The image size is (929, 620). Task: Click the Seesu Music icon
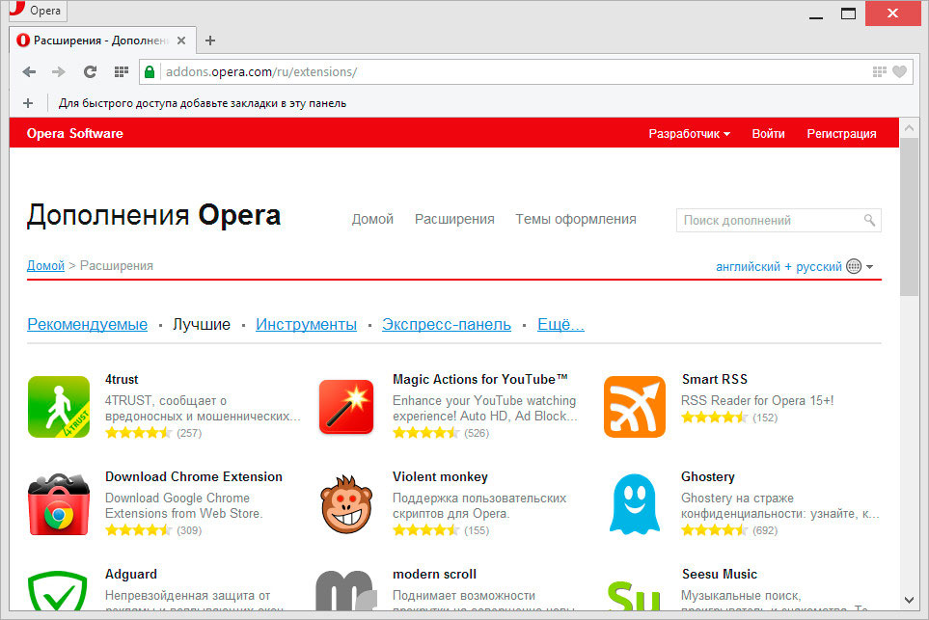[634, 595]
